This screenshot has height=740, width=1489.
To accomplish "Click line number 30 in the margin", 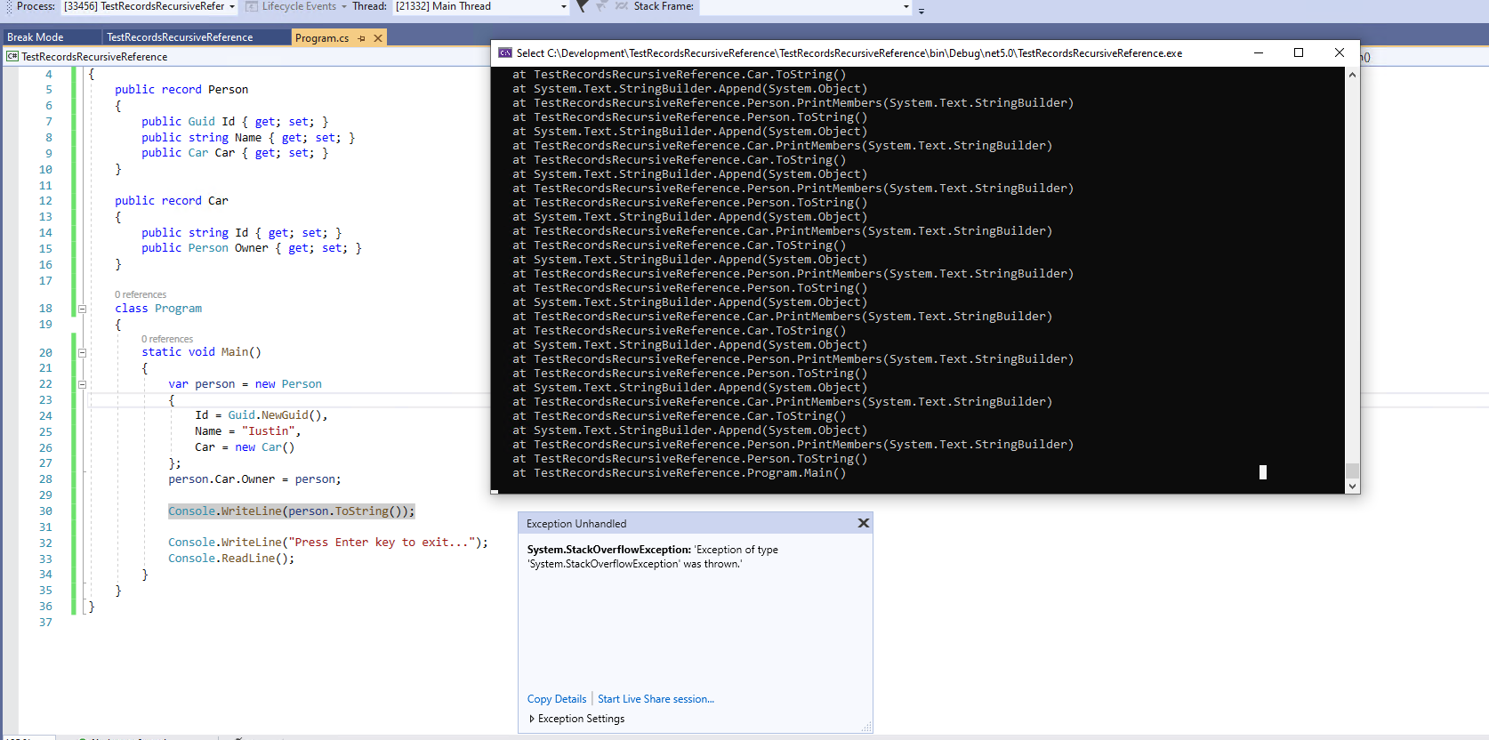I will pos(45,511).
